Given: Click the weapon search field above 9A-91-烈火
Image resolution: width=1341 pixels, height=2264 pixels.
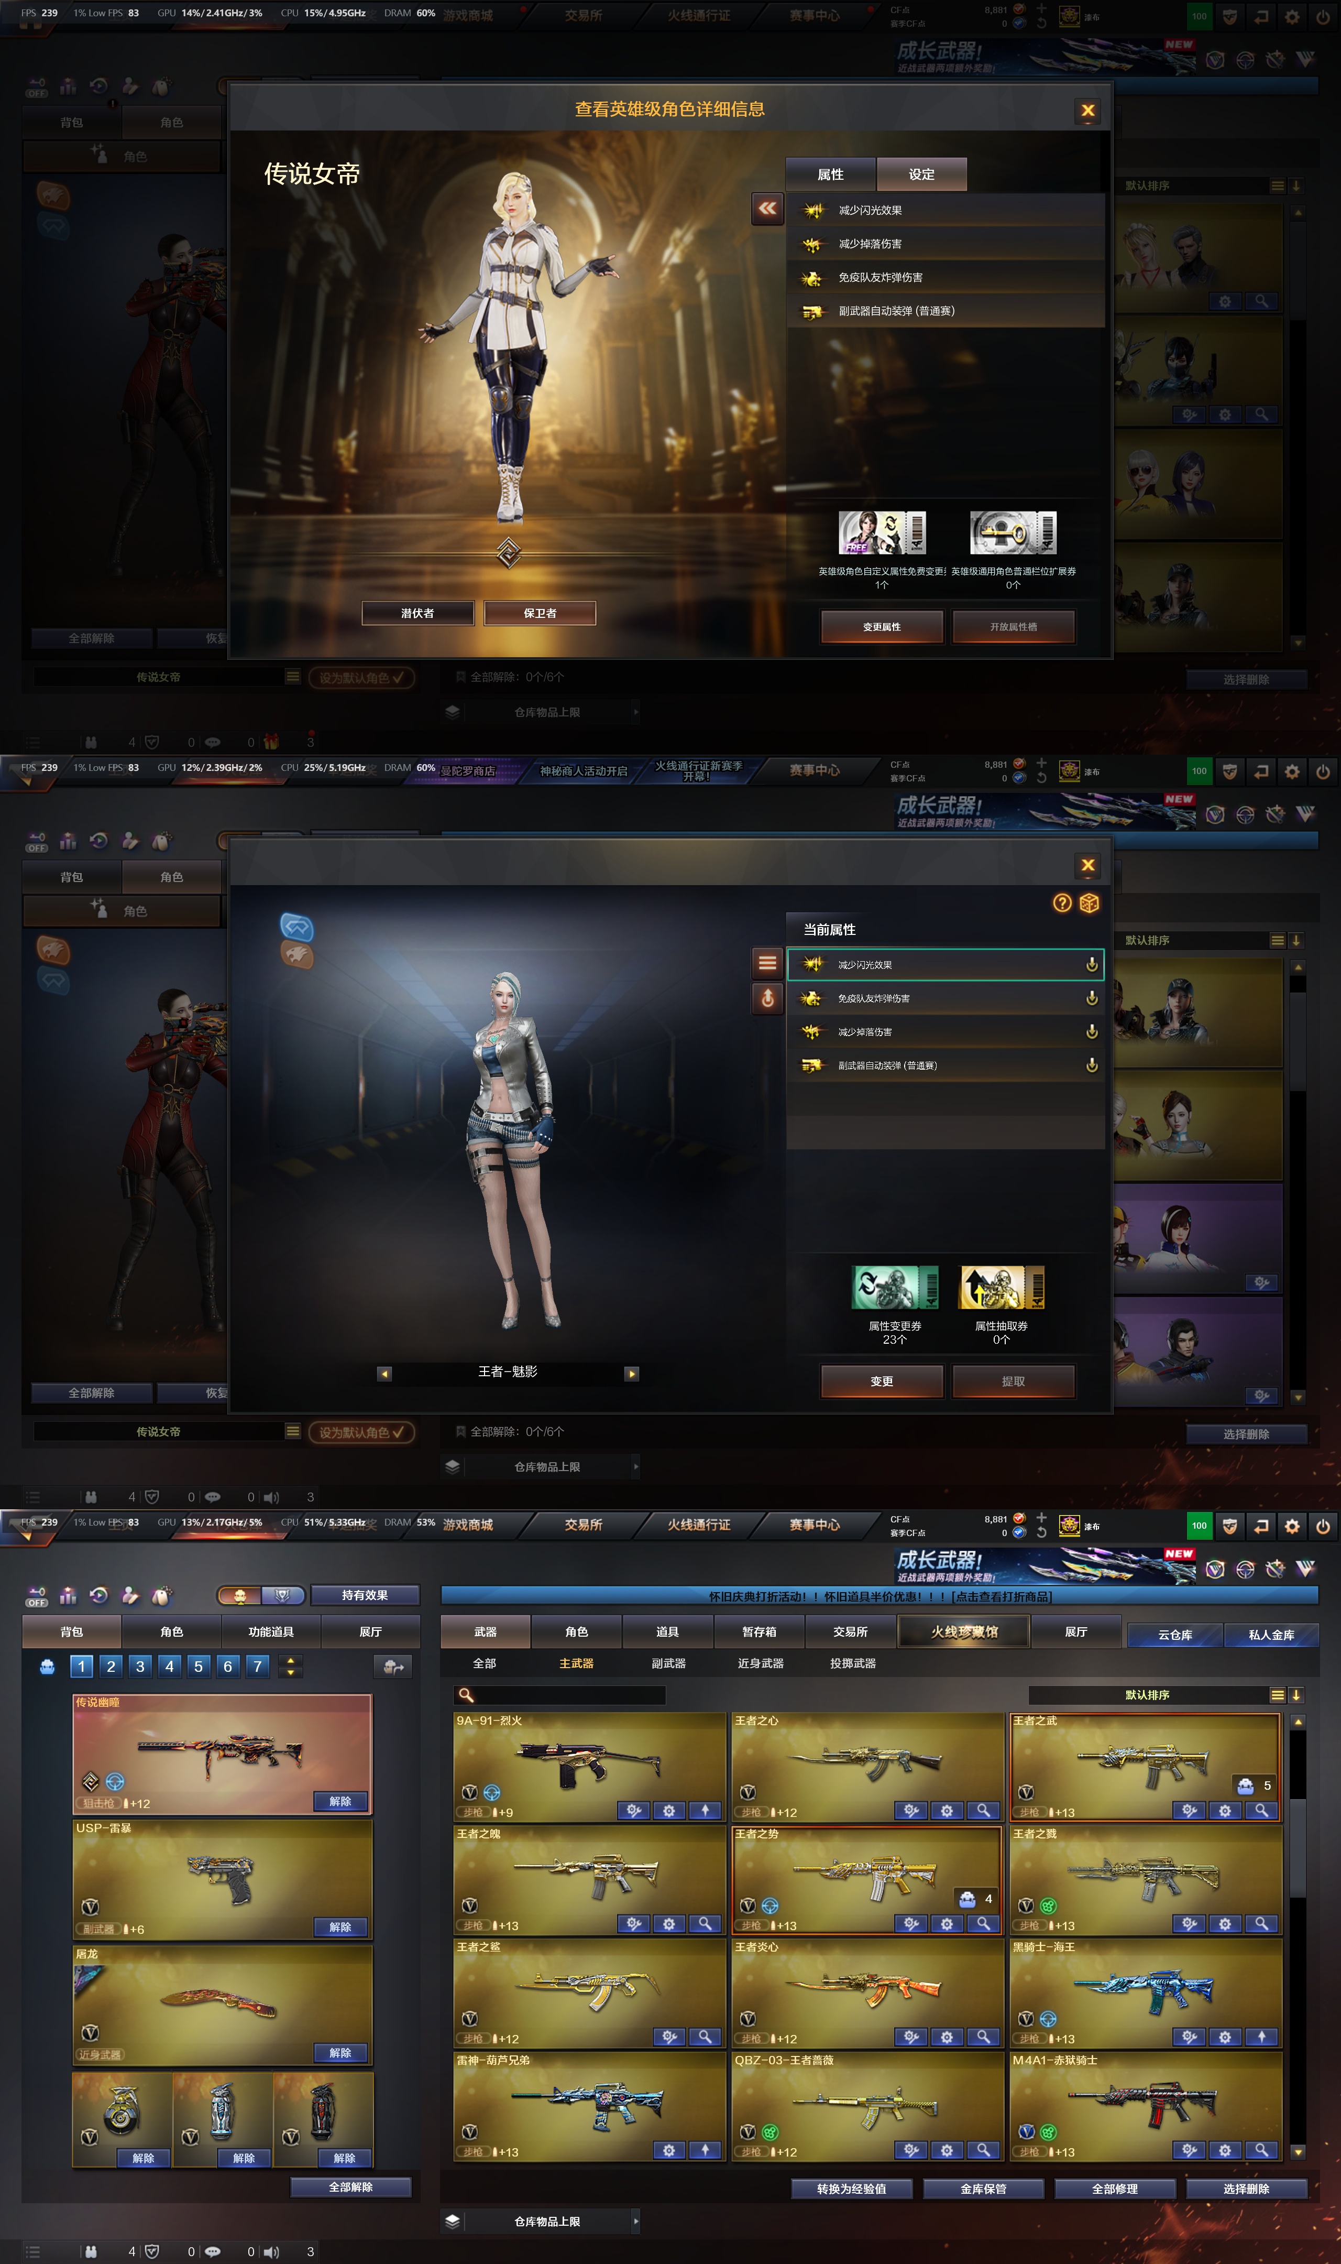Looking at the screenshot, I should click(560, 1695).
